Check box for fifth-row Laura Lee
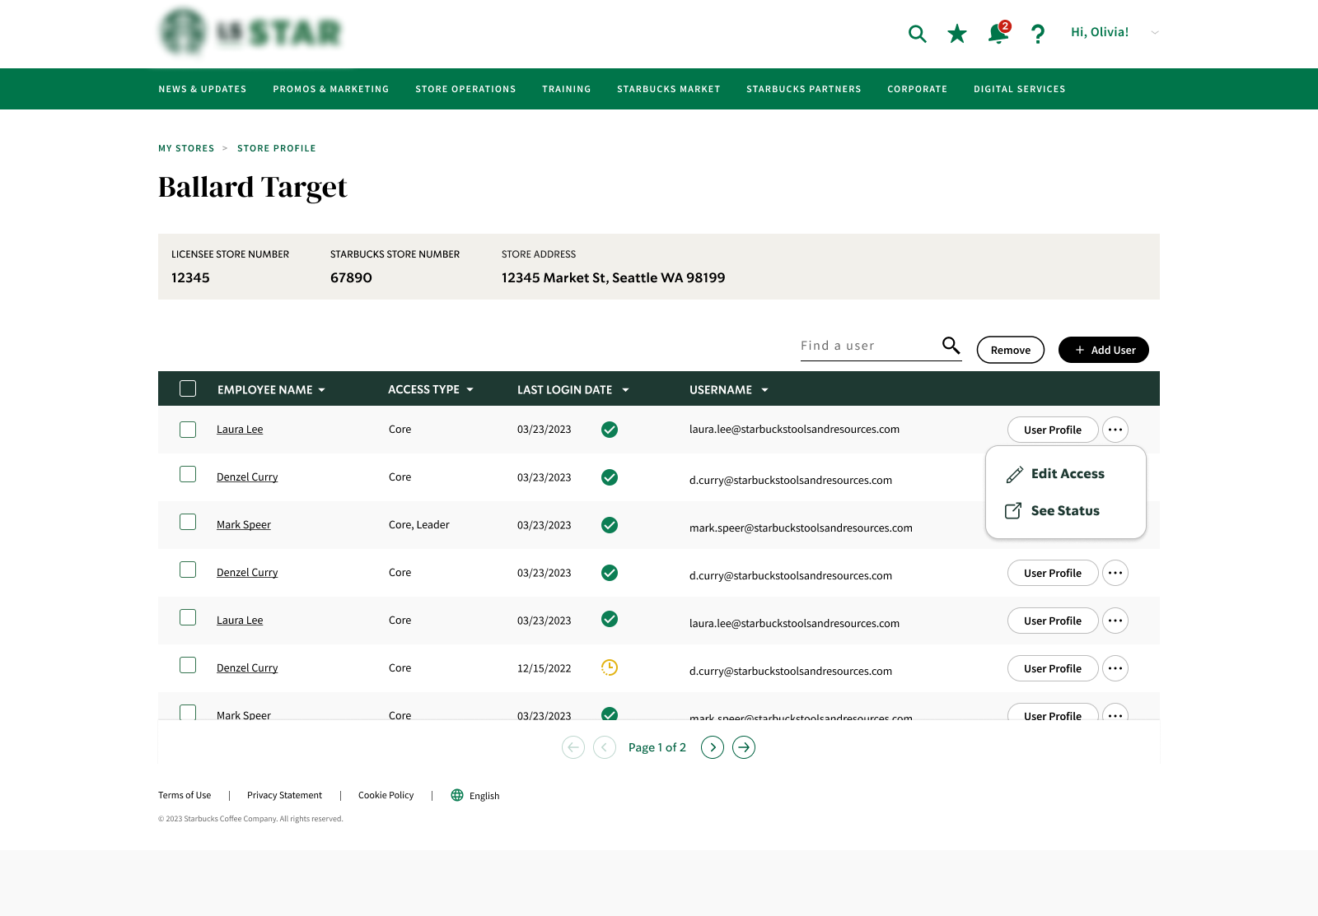 click(x=188, y=617)
